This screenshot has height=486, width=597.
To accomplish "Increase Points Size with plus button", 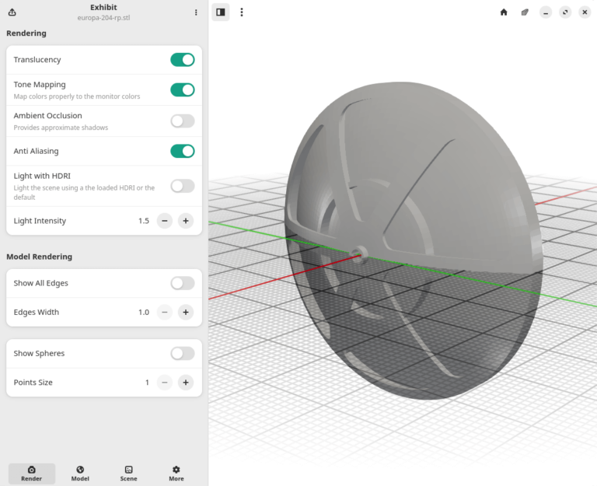I will pyautogui.click(x=186, y=383).
